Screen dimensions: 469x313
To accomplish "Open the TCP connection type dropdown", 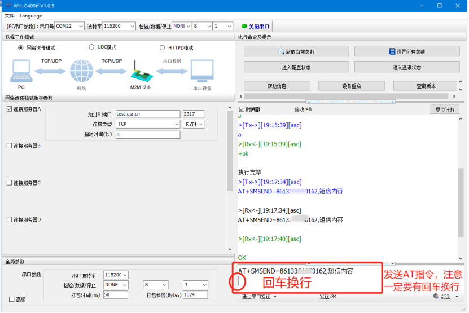I will click(147, 124).
